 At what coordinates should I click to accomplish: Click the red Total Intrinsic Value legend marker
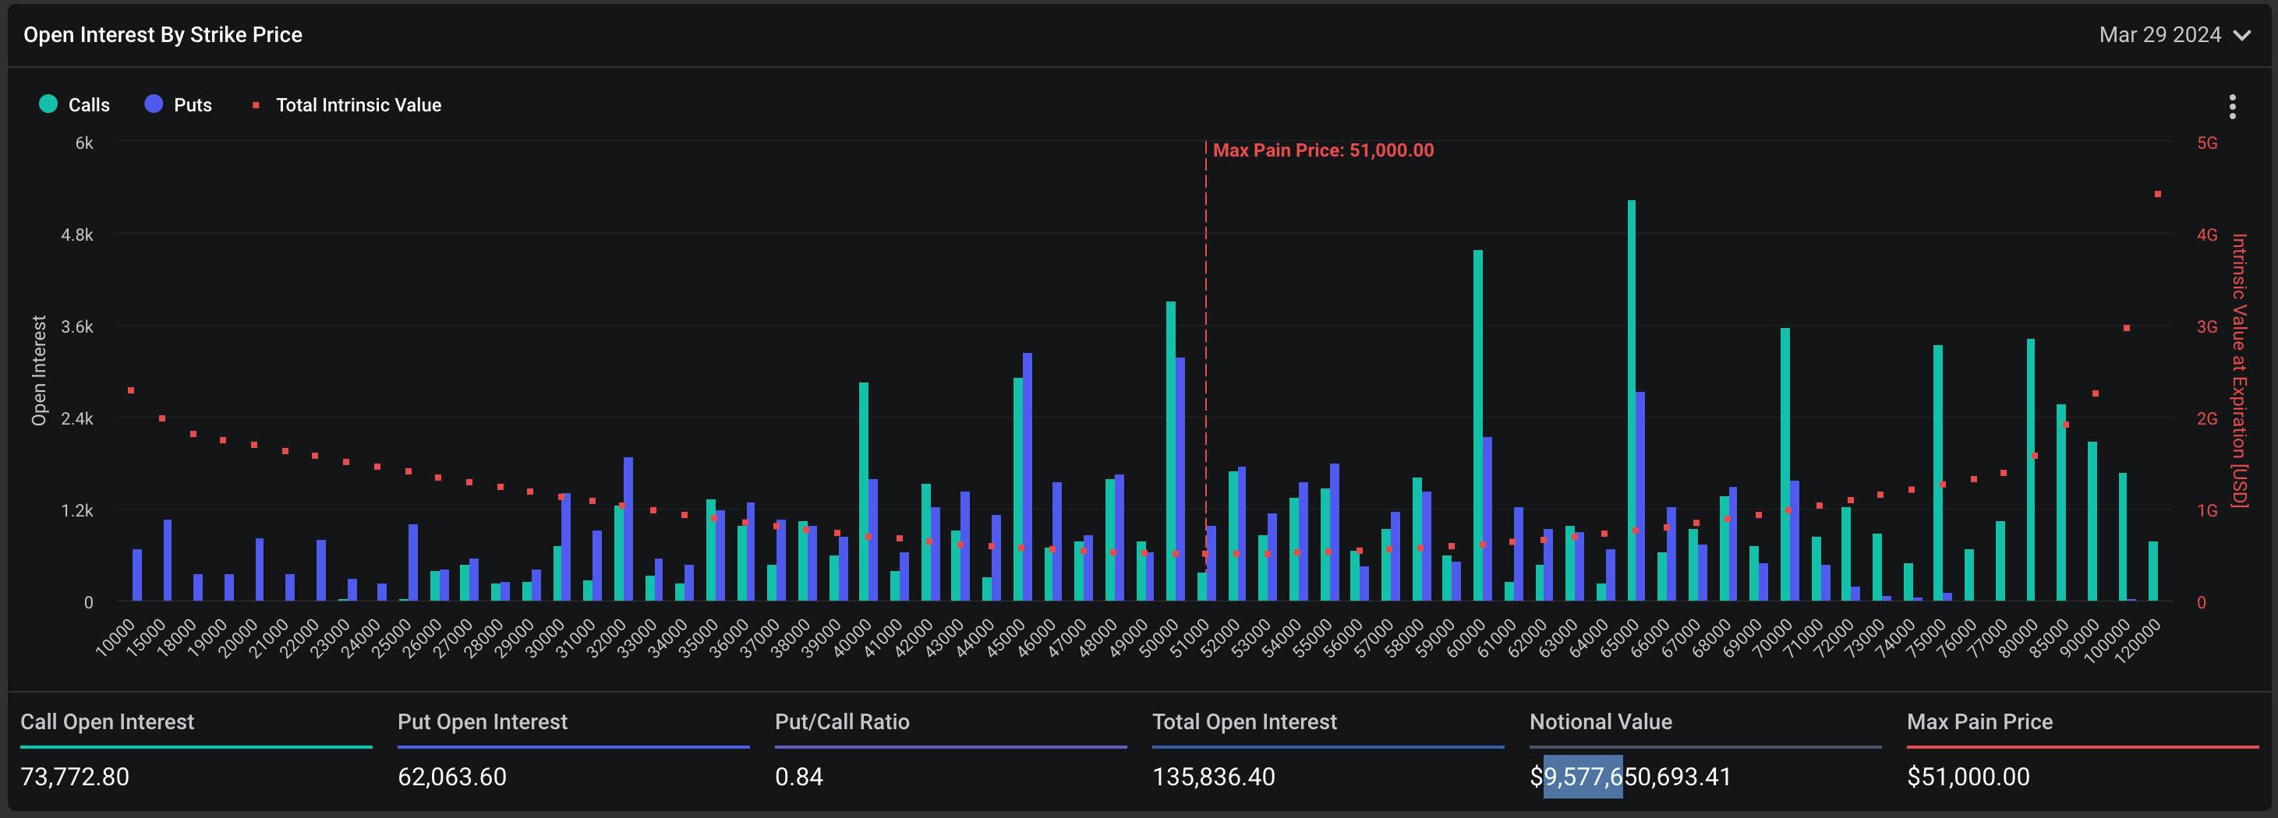coord(256,105)
